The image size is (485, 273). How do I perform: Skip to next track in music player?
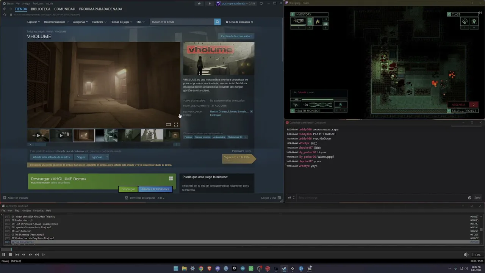tap(37, 255)
